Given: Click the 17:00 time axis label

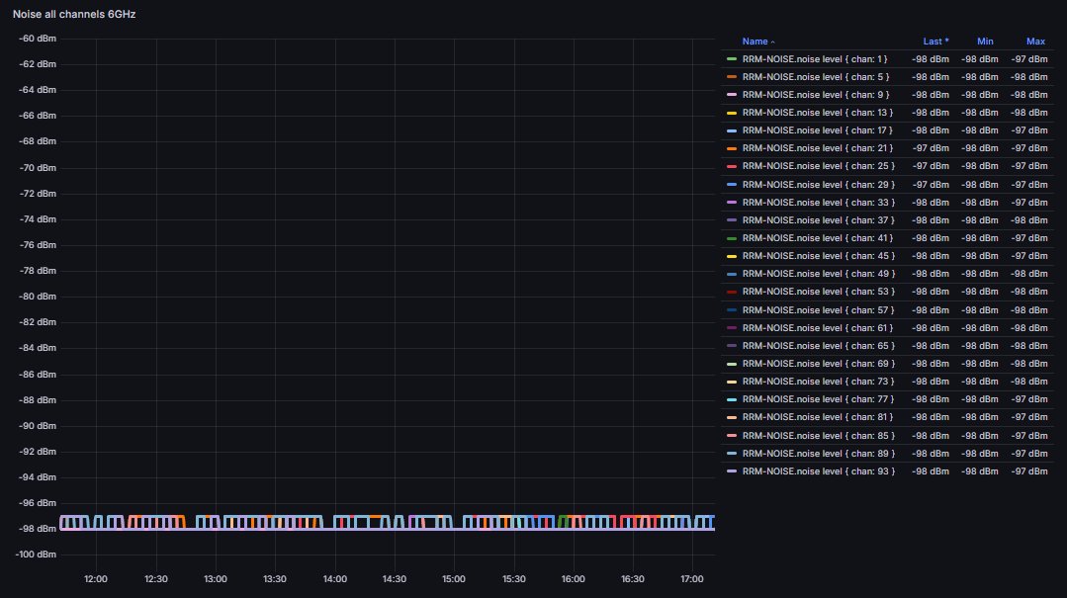Looking at the screenshot, I should (692, 579).
